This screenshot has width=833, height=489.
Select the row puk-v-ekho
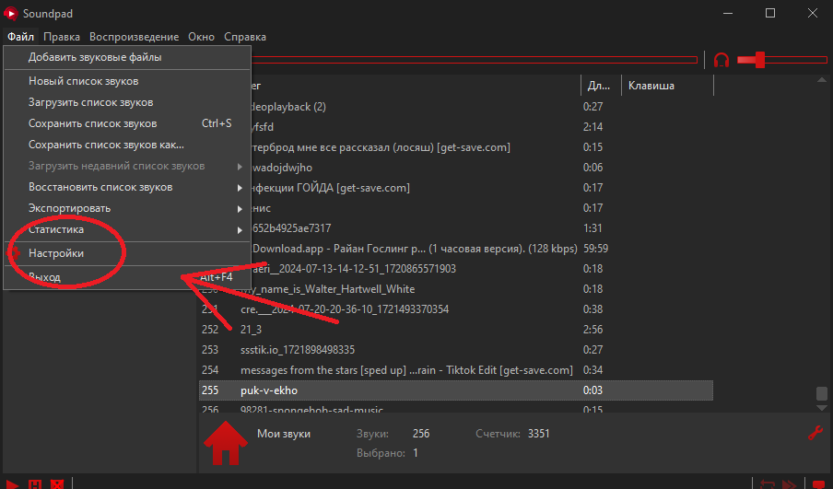click(456, 390)
